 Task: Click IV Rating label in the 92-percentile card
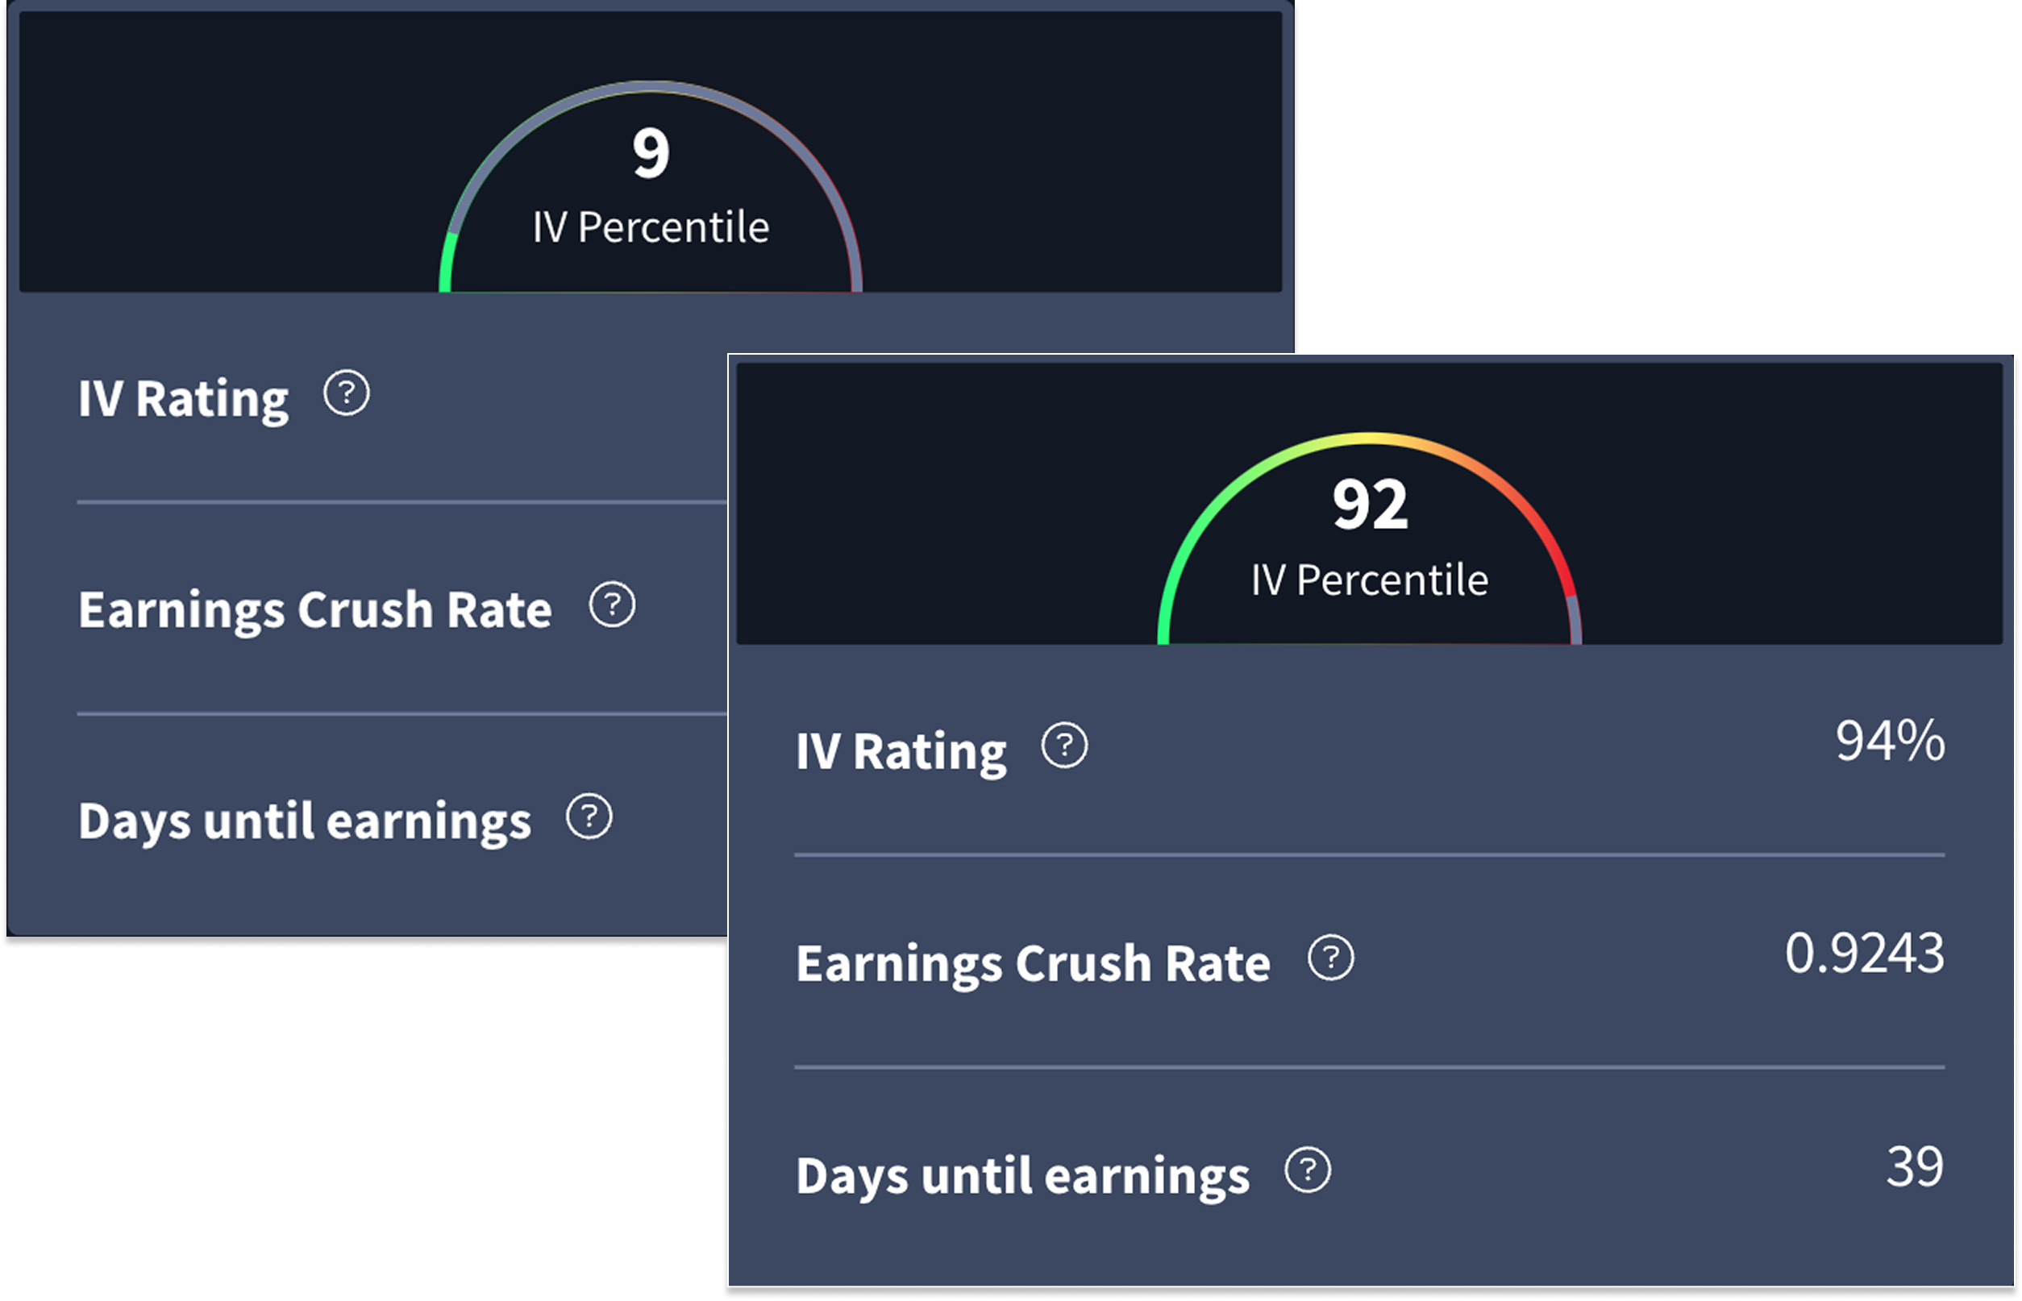pos(901,751)
